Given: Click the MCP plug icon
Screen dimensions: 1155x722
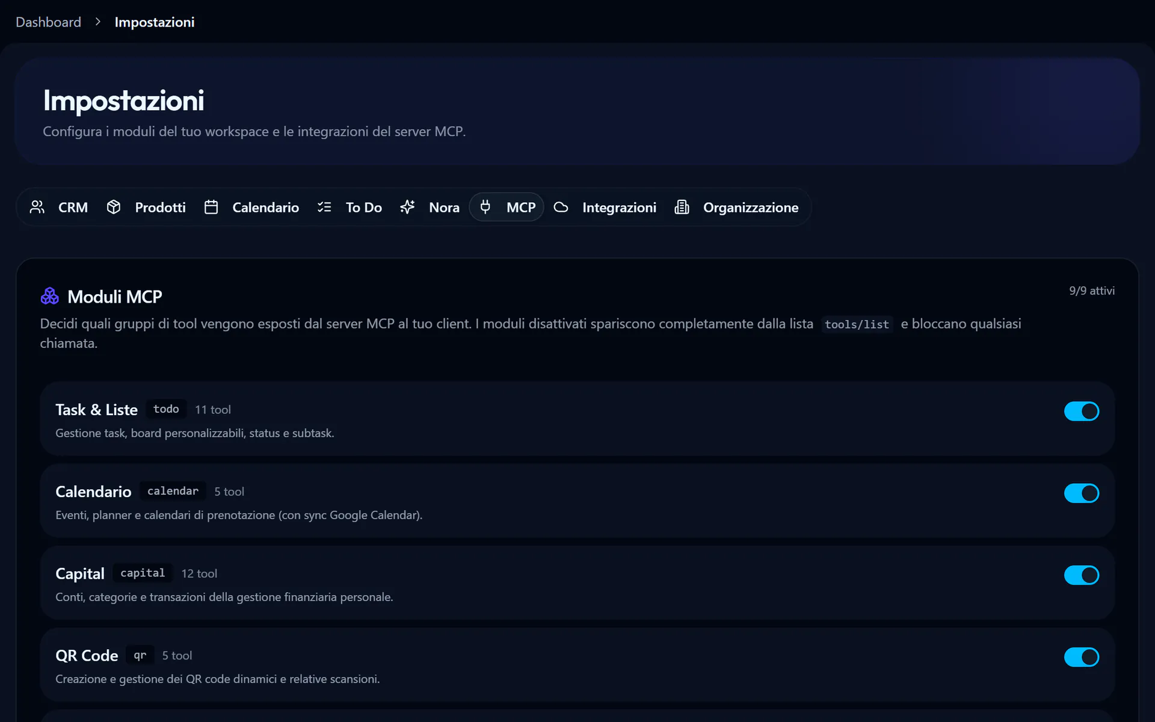Looking at the screenshot, I should pos(485,207).
